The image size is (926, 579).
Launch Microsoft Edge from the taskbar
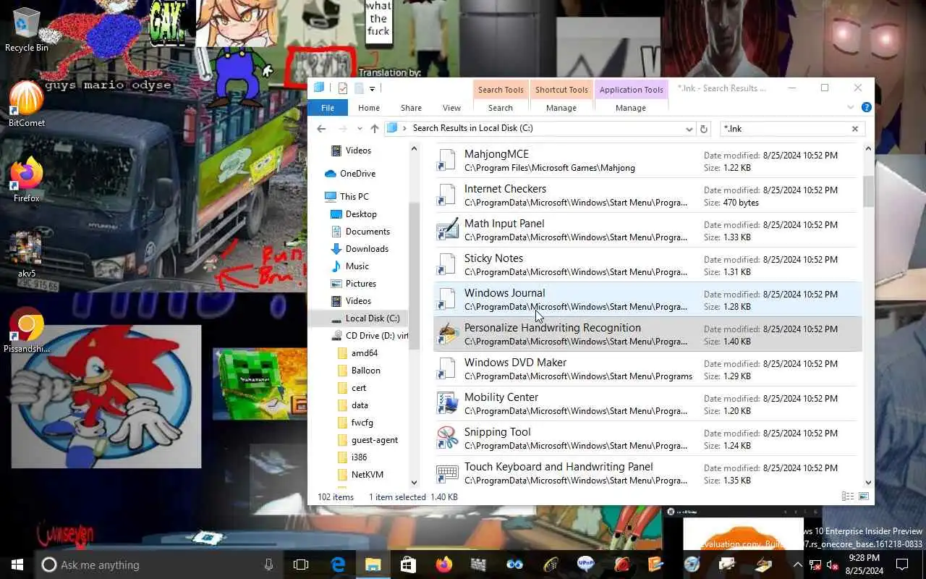(338, 565)
